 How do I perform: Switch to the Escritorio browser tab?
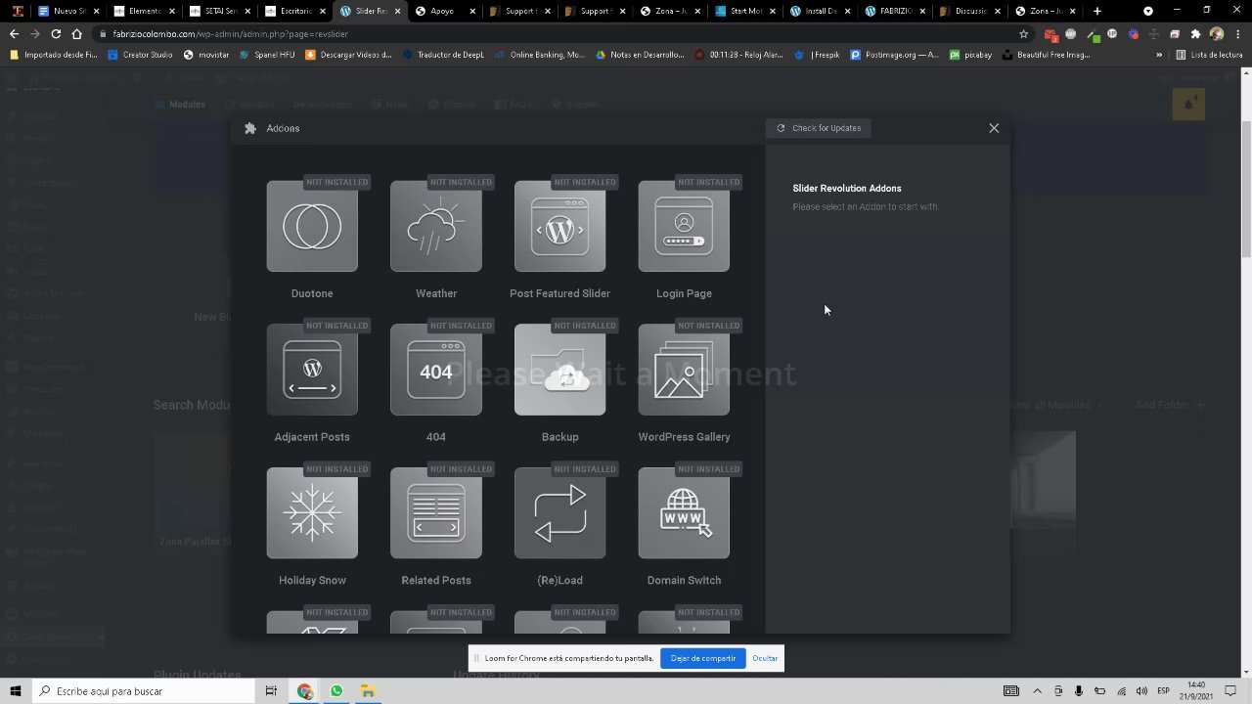(x=295, y=11)
